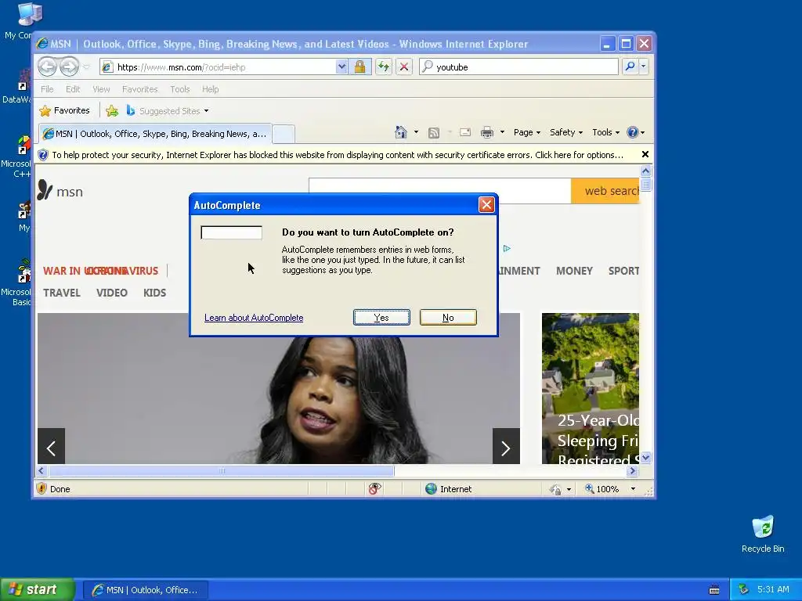Viewport: 802px width, 601px height.
Task: Open the File menu
Action: tap(47, 89)
